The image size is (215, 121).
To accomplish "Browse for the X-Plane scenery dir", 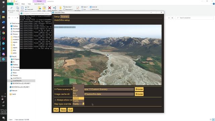I will coord(139,89).
